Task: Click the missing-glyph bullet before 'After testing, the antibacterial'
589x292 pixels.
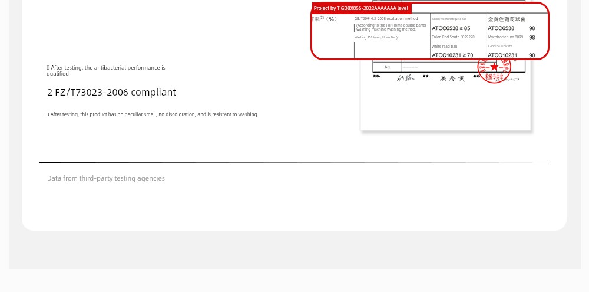Action: [48, 68]
